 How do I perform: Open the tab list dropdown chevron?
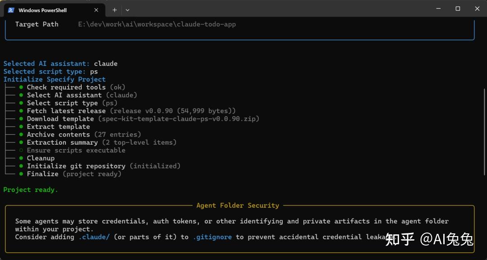(128, 9)
